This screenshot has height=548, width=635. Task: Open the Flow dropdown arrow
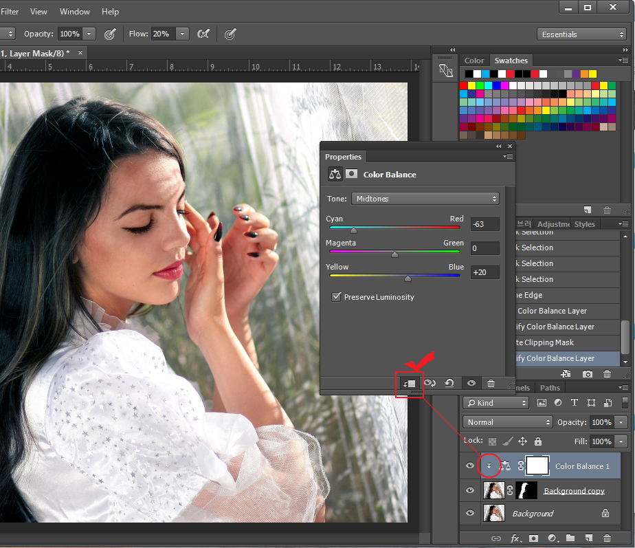click(x=183, y=34)
